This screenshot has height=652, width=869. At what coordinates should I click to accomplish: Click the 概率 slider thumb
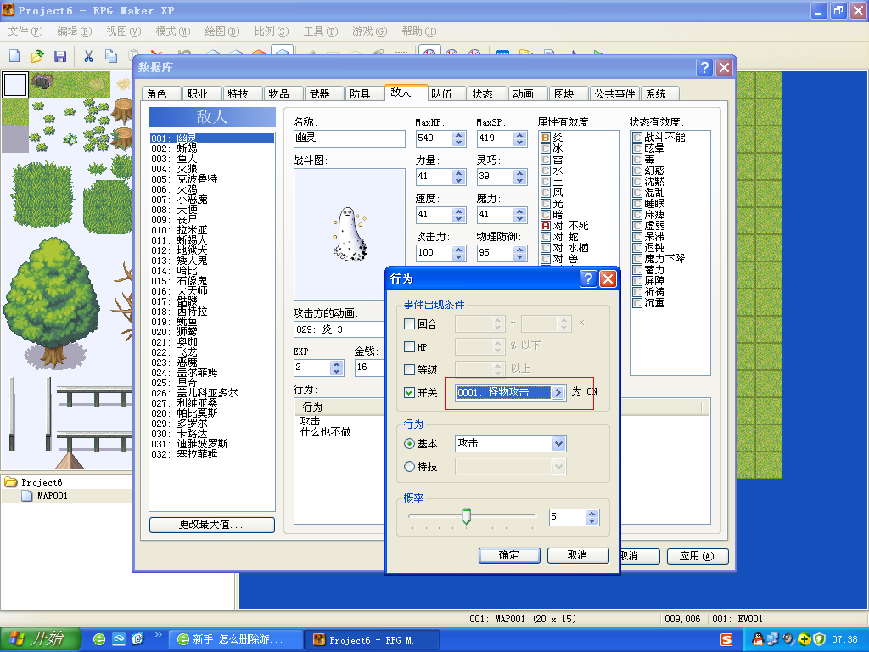click(x=466, y=515)
